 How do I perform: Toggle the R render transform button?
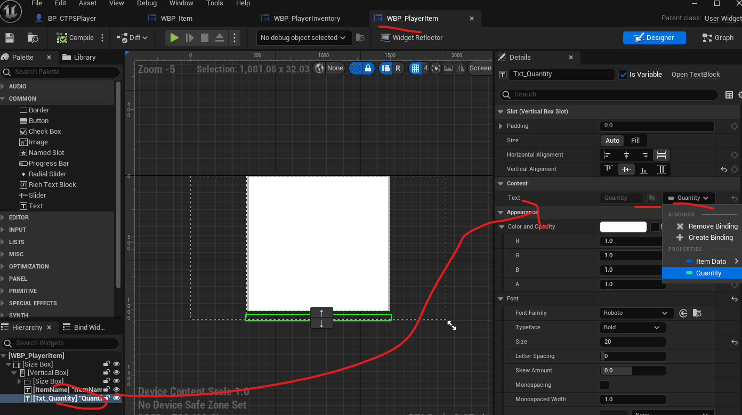click(398, 68)
